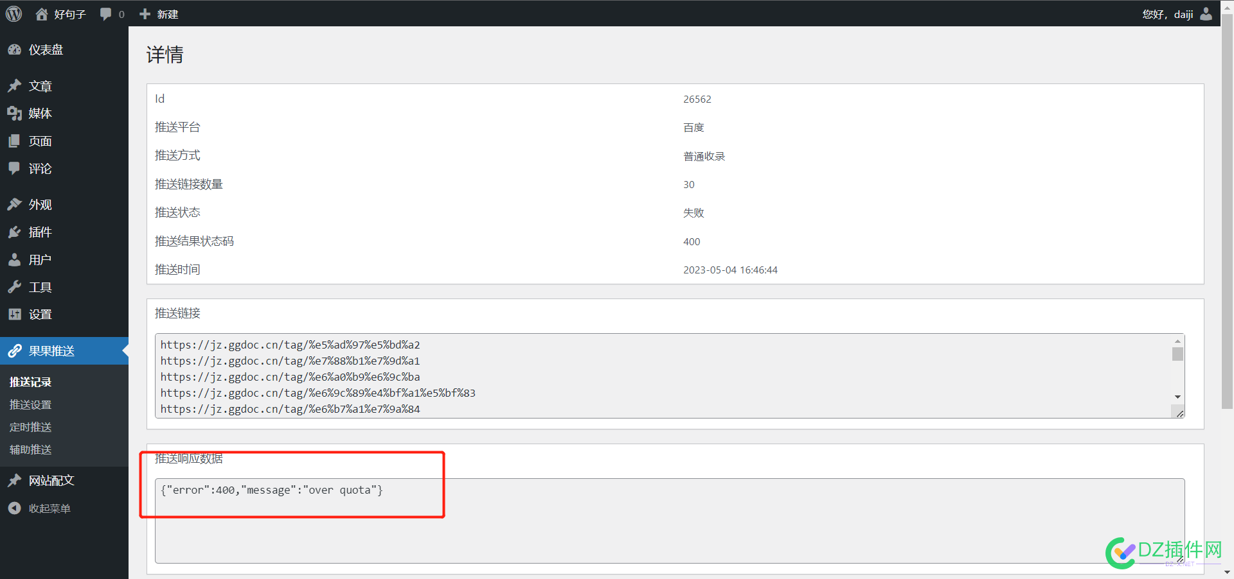
Task: Click the 插件 plug icon
Action: [x=14, y=232]
